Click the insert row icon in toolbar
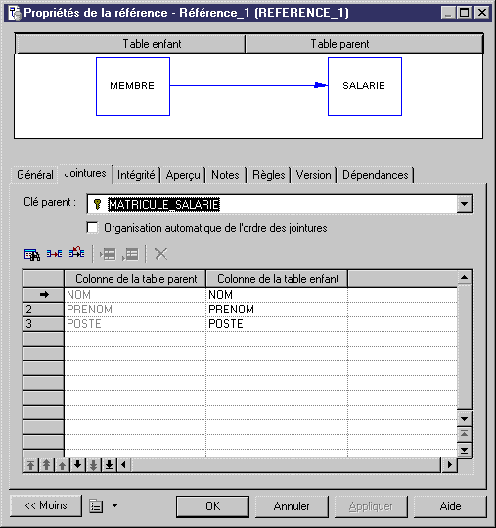This screenshot has height=528, width=496. pyautogui.click(x=108, y=254)
